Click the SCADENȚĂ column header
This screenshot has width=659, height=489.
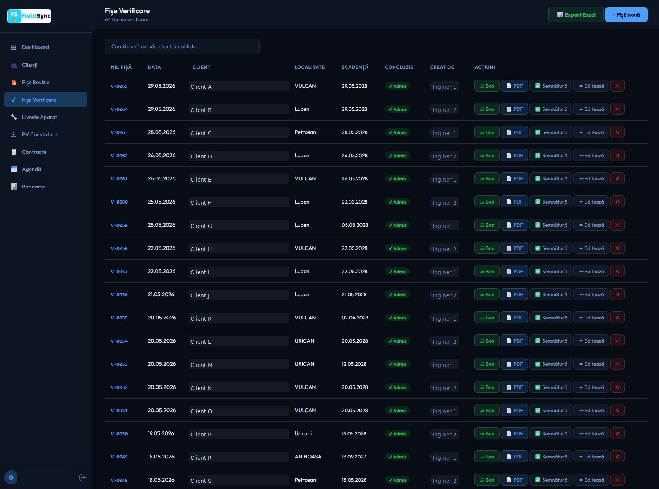(x=355, y=67)
